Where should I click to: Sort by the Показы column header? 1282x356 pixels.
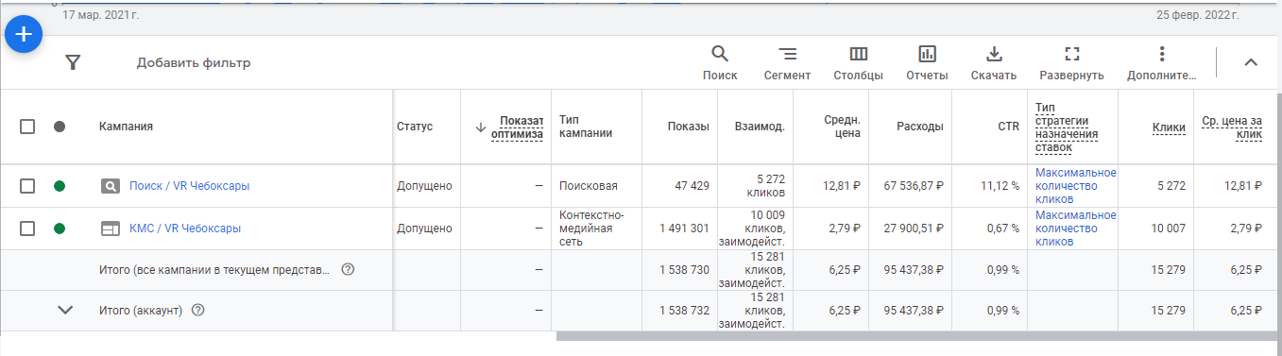click(x=688, y=127)
